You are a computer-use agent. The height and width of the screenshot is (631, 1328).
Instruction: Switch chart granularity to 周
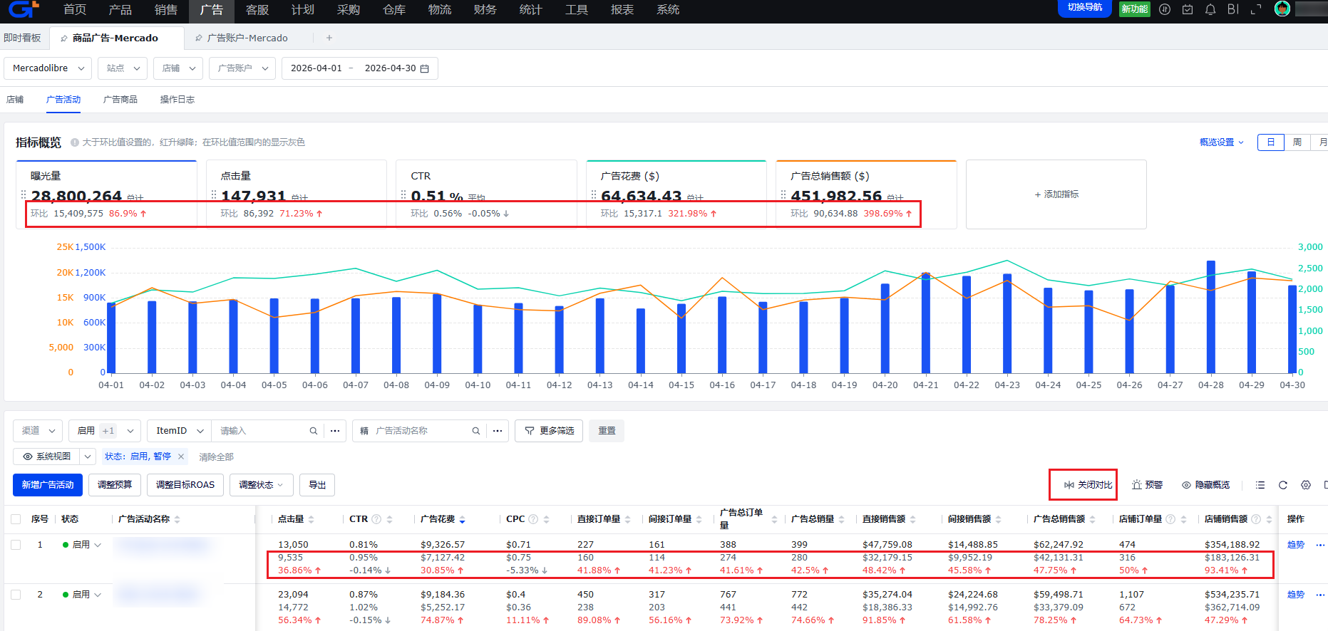coord(1297,142)
